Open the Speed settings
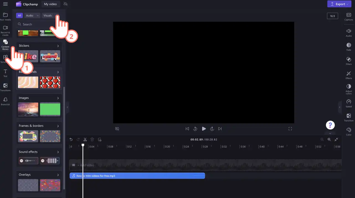Screen dimensions: 355x198 (x=349, y=103)
